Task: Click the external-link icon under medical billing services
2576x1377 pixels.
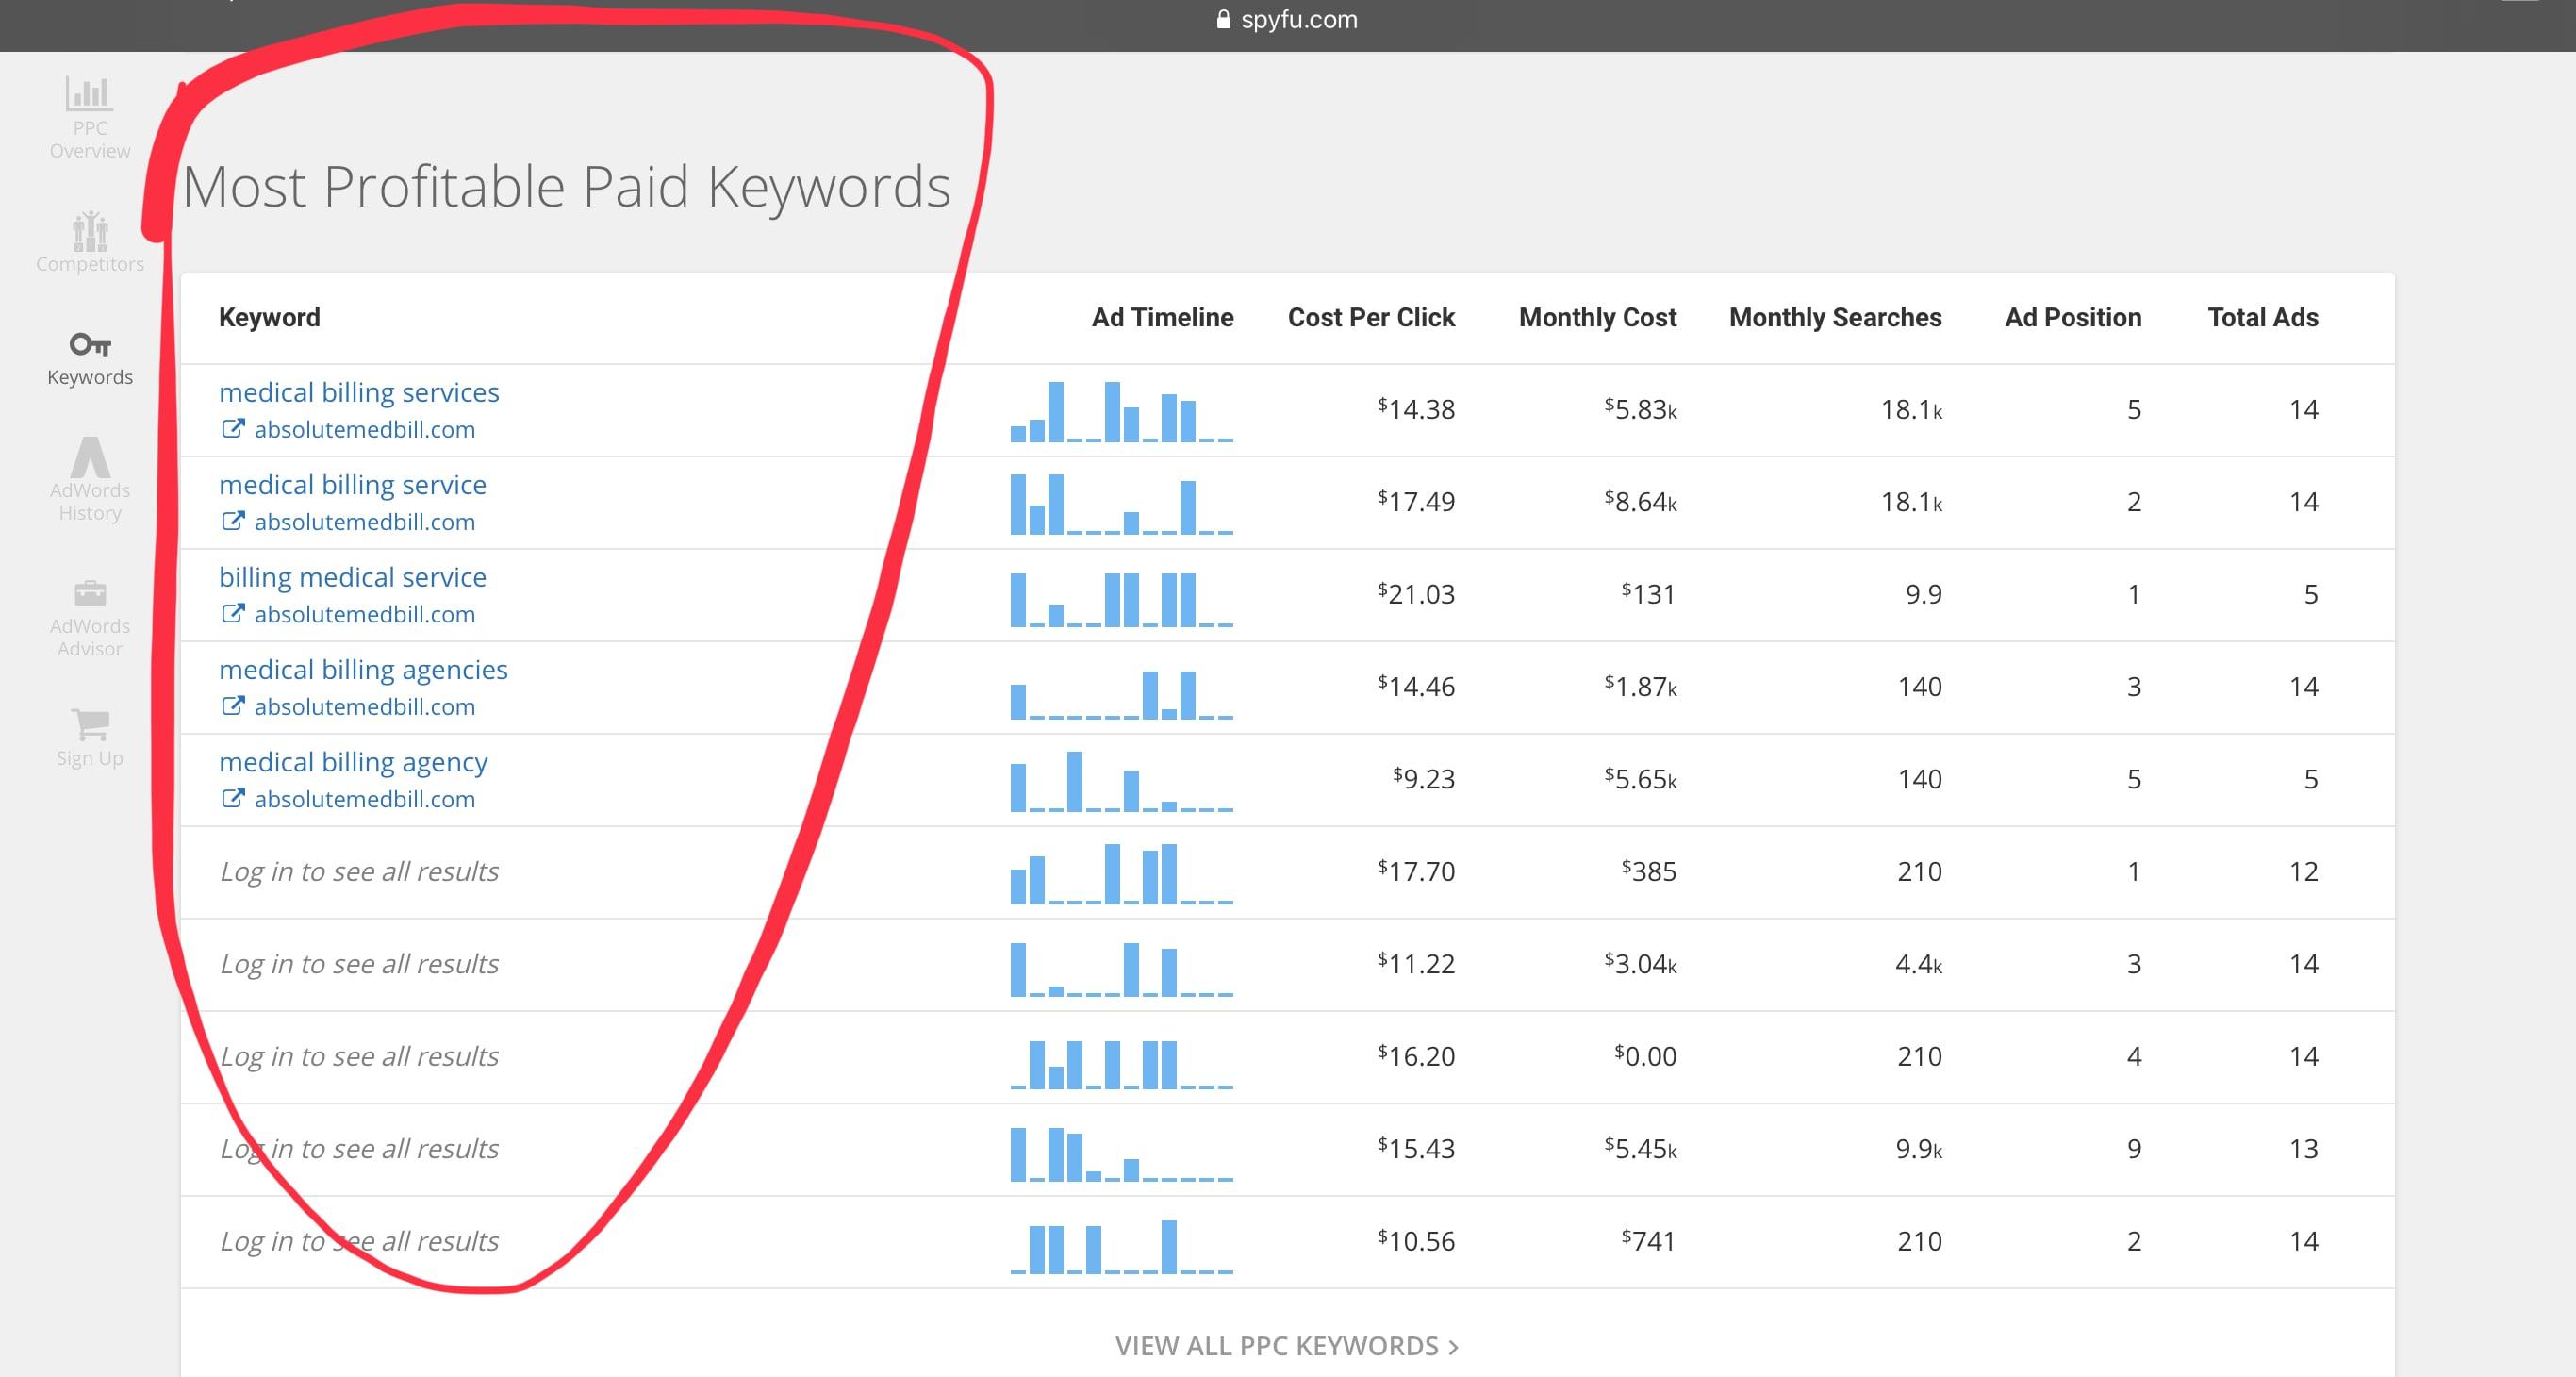Action: point(232,429)
